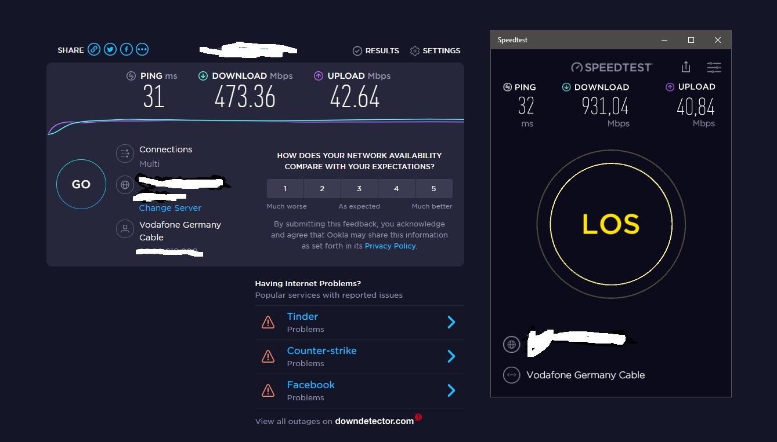This screenshot has height=442, width=777.
Task: Click Change Server link
Action: [170, 208]
